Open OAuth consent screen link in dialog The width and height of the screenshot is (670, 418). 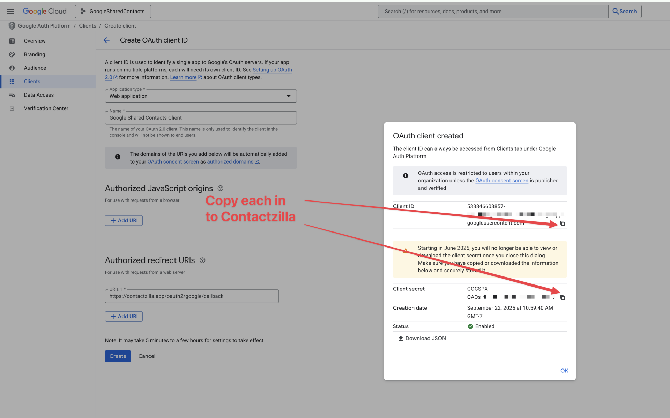501,181
